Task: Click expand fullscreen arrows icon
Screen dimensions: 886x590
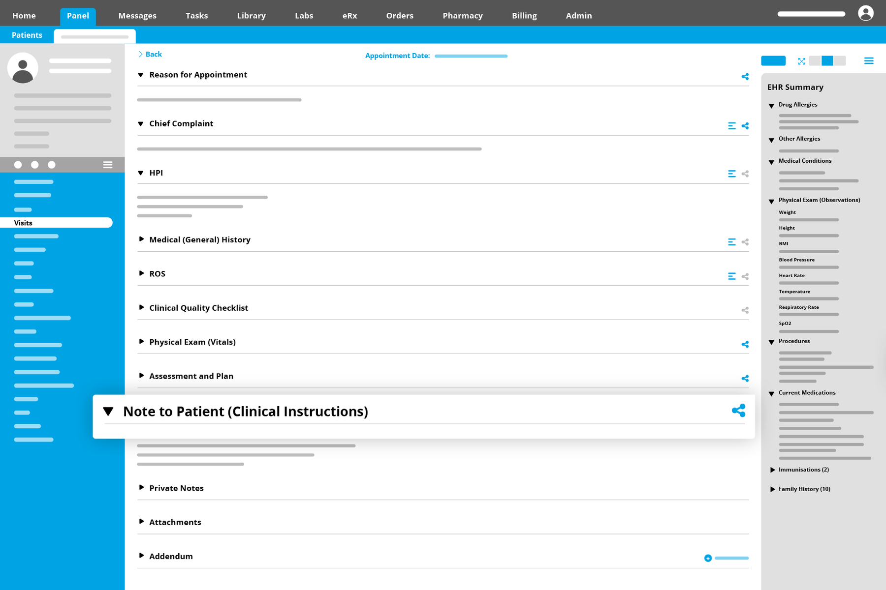Action: [x=801, y=61]
